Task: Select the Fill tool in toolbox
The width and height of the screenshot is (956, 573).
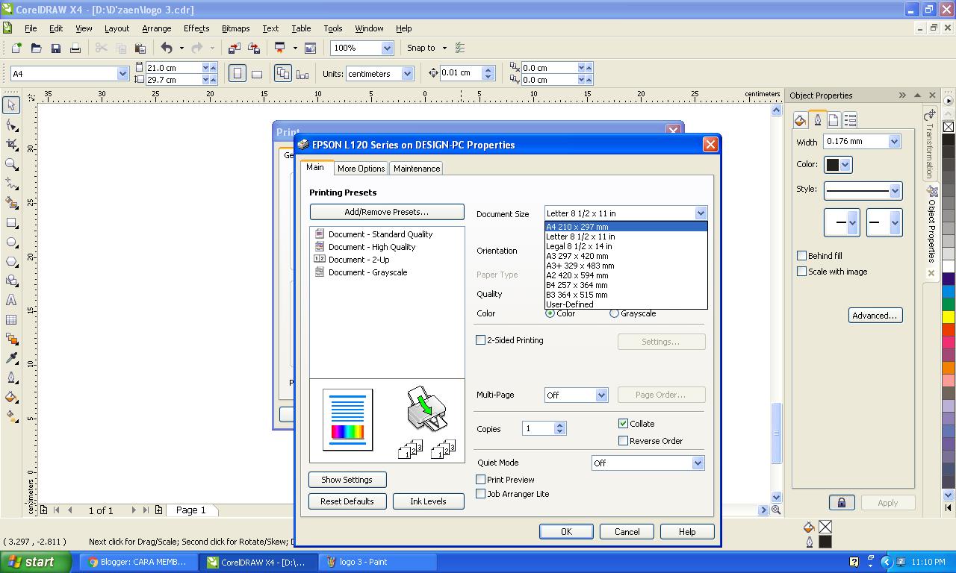Action: (11, 397)
